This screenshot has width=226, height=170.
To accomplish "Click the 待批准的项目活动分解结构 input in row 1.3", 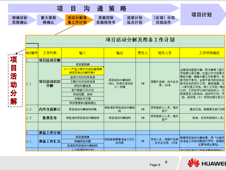I will [x=83, y=118].
